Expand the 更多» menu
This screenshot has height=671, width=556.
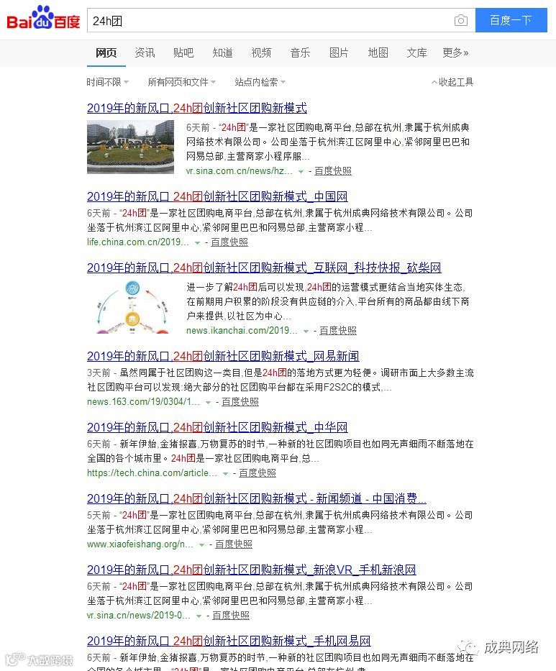(455, 53)
